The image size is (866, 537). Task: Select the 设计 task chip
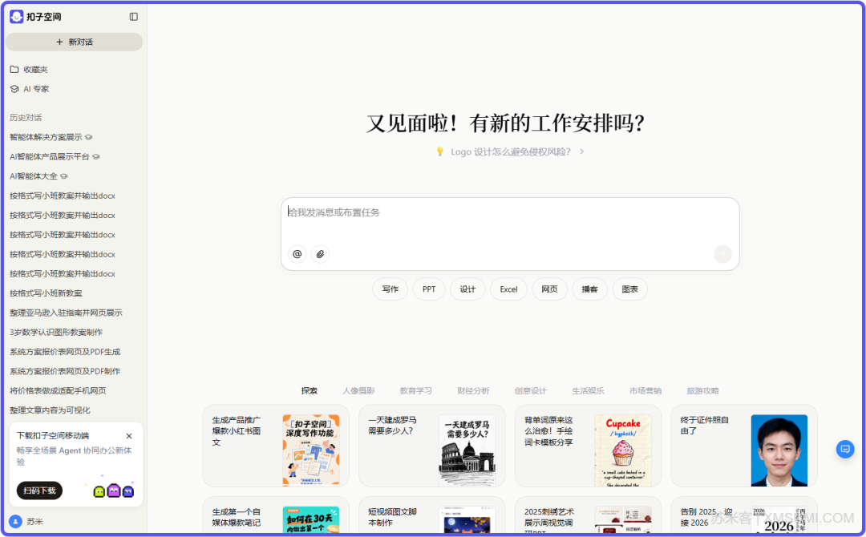coord(467,289)
